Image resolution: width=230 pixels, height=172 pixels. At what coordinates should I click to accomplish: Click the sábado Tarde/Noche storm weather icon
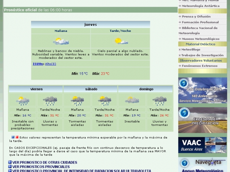click(105, 101)
